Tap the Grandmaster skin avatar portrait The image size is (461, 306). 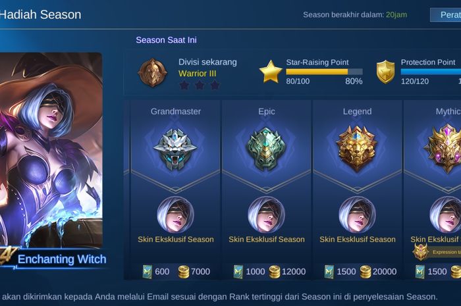(176, 215)
